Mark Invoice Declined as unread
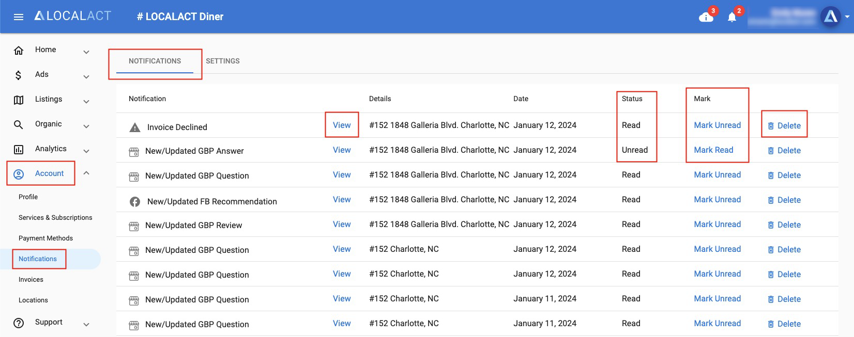This screenshot has height=337, width=854. tap(717, 125)
